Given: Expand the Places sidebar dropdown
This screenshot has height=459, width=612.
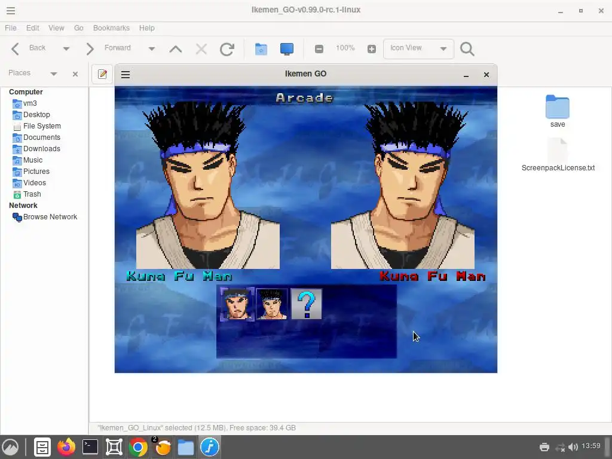Looking at the screenshot, I should (x=54, y=74).
